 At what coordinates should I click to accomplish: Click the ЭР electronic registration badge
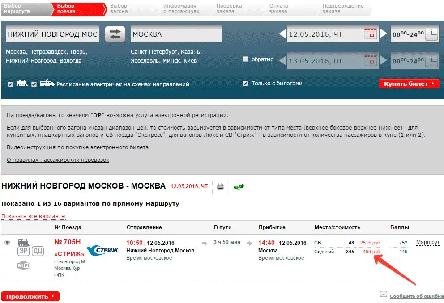pyautogui.click(x=23, y=251)
